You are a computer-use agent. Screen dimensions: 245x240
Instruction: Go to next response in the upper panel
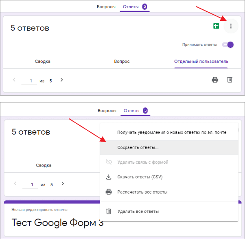point(62,80)
